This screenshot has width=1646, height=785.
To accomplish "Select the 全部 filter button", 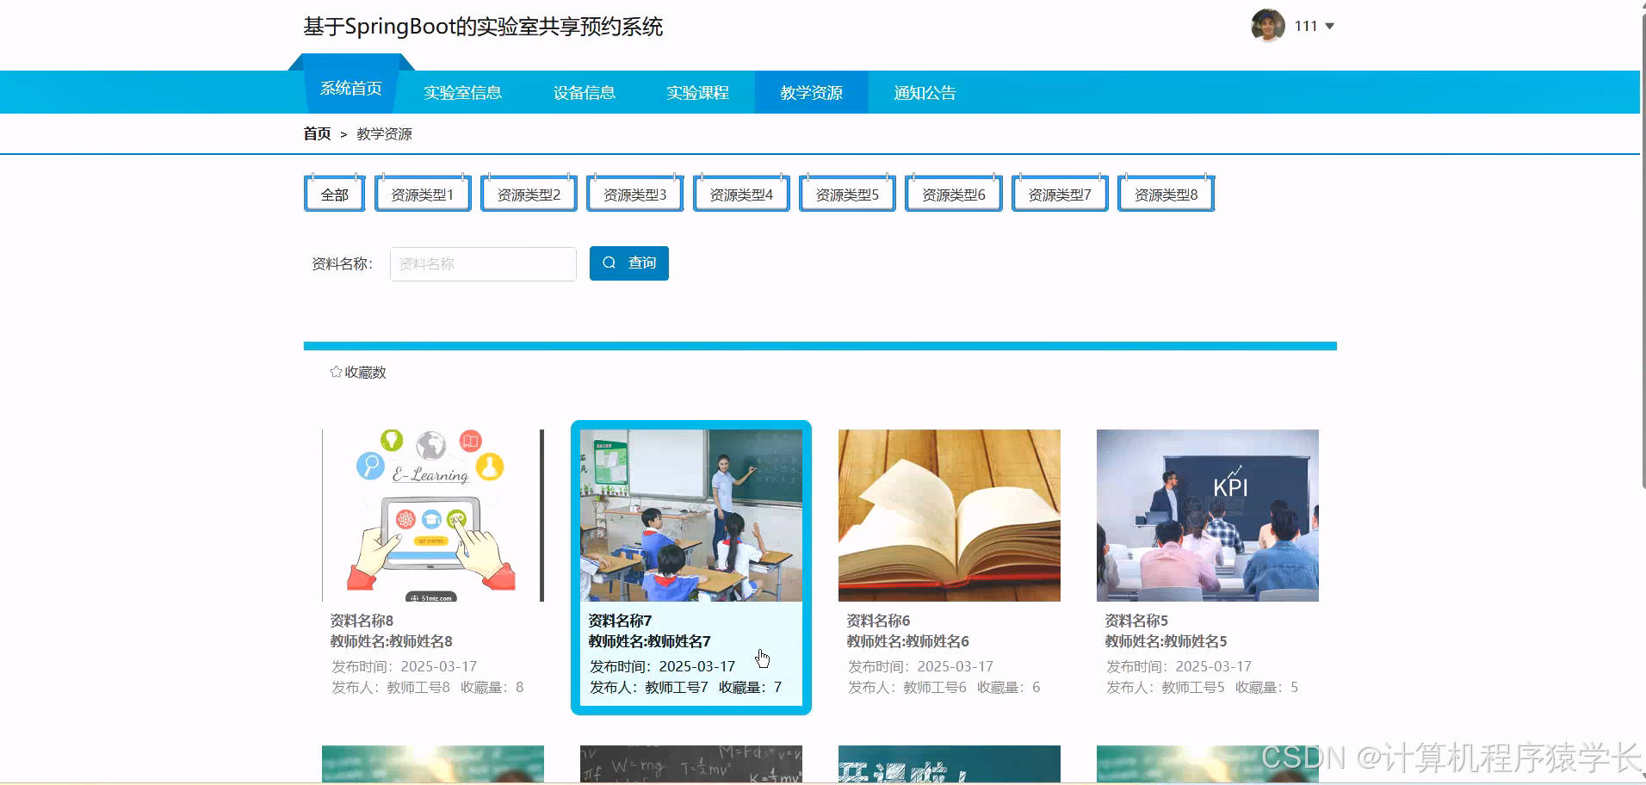I will pyautogui.click(x=334, y=193).
